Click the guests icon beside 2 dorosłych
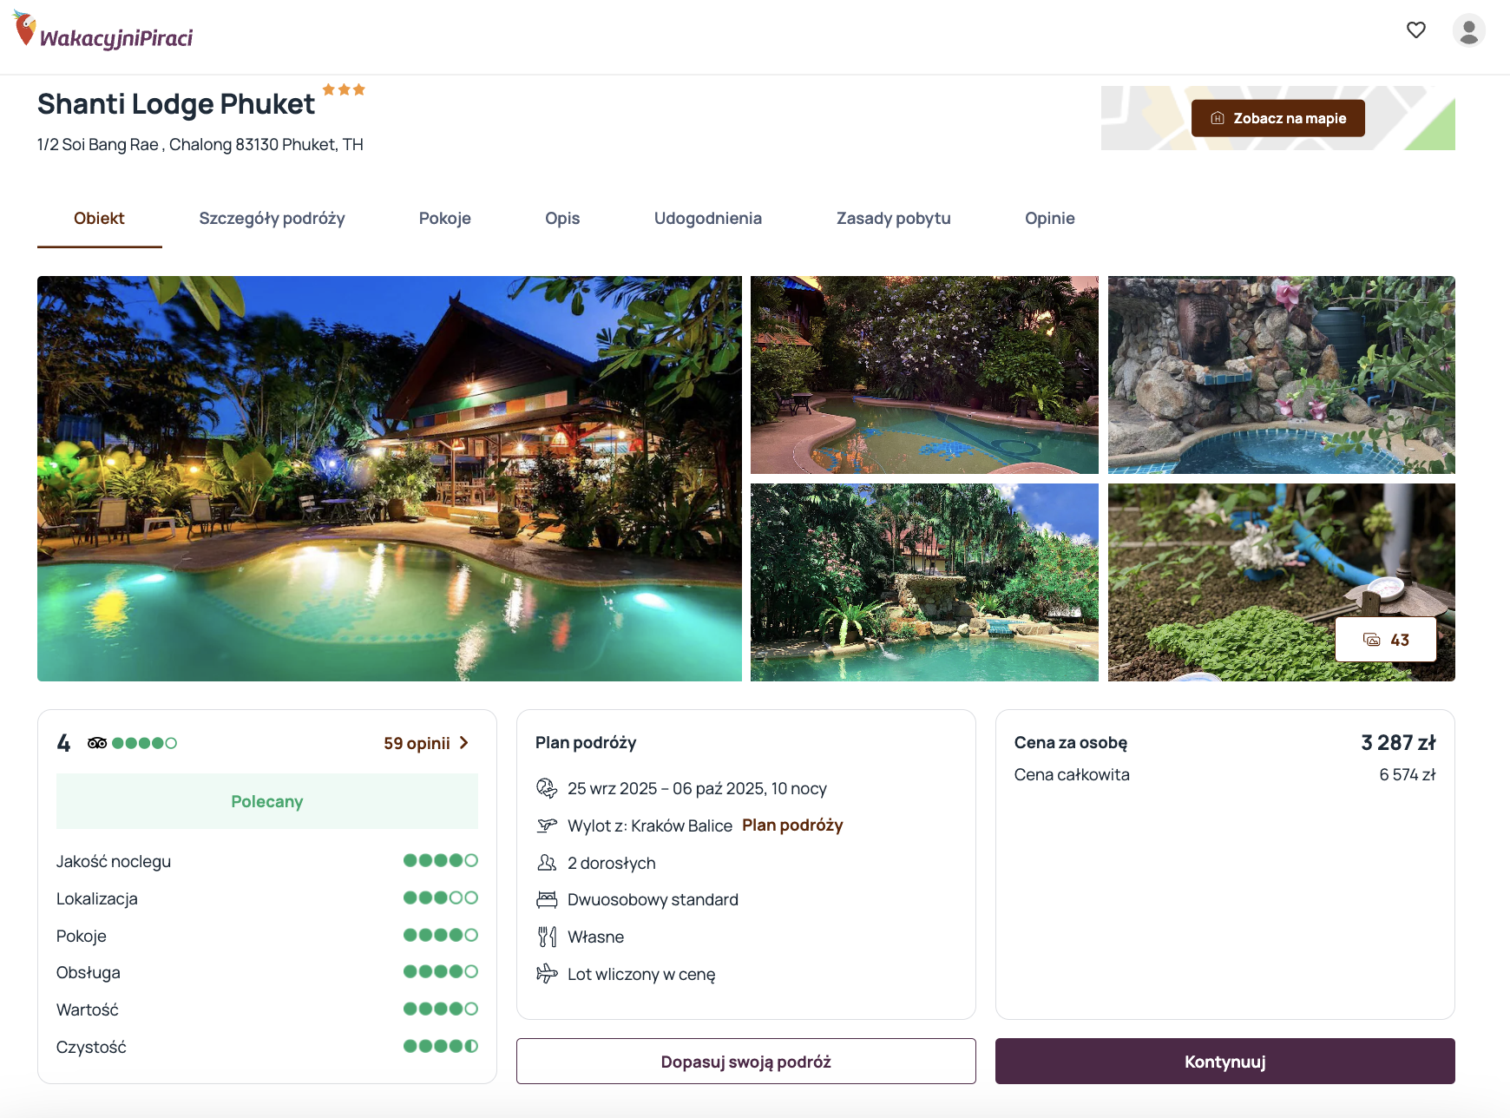Viewport: 1510px width, 1118px height. coord(547,863)
